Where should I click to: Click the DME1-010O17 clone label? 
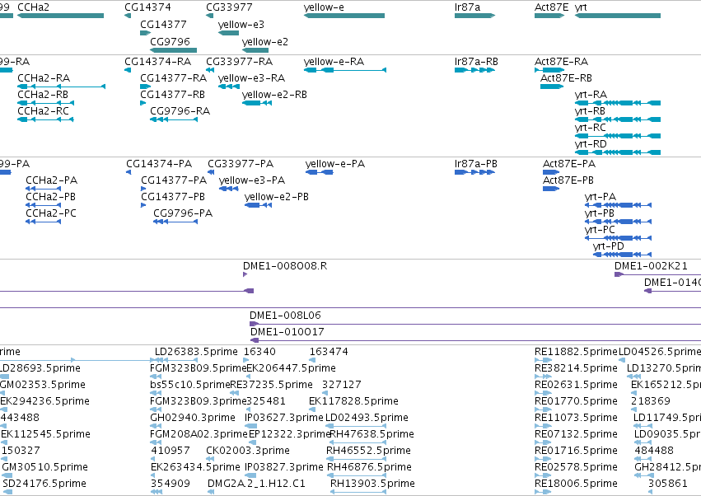[287, 332]
